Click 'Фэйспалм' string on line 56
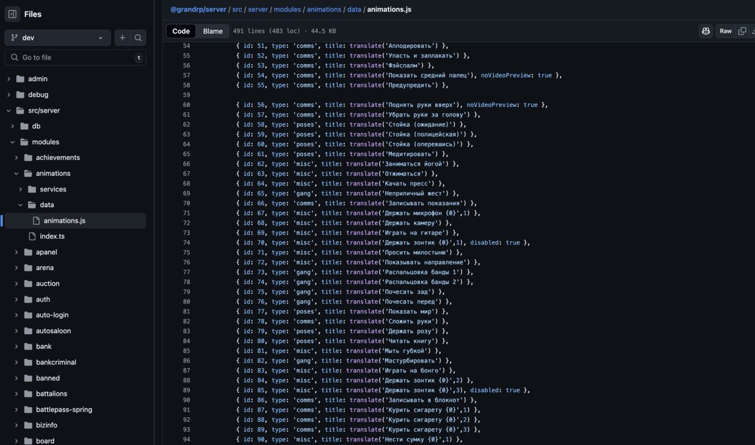The height and width of the screenshot is (445, 755). coord(403,65)
